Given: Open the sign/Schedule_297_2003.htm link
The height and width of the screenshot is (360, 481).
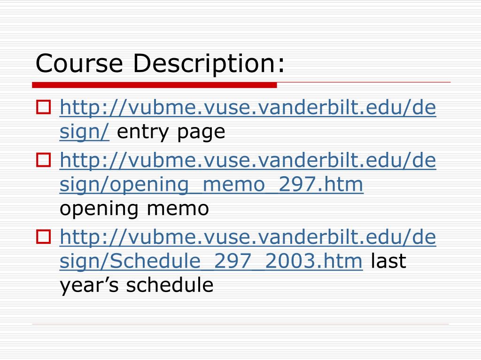Looking at the screenshot, I should tap(211, 262).
